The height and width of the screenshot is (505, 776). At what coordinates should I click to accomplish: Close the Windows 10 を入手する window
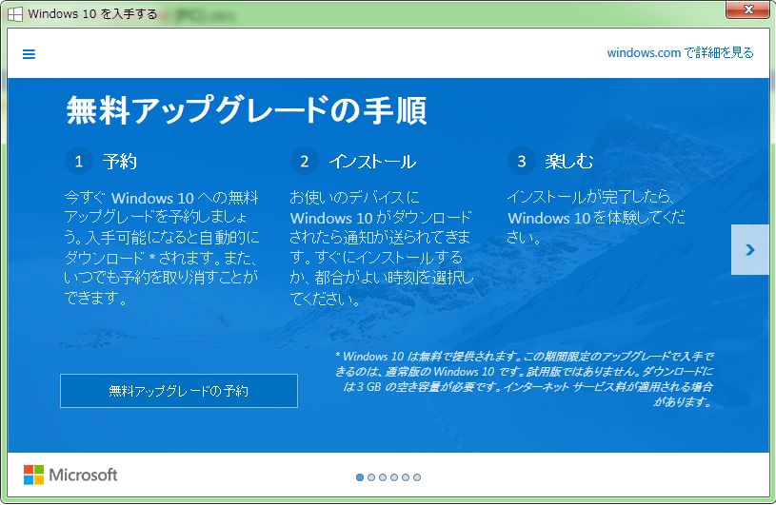747,10
